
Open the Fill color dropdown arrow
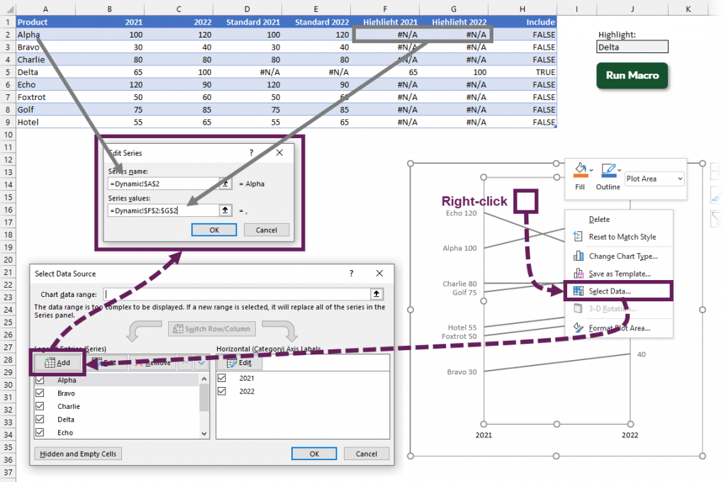(x=591, y=170)
